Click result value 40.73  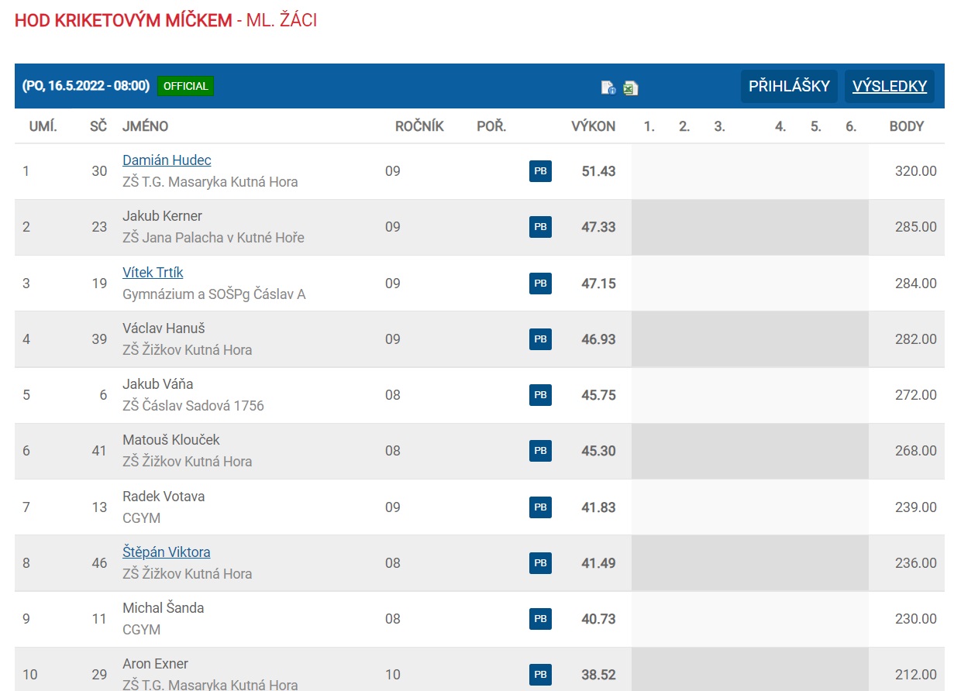pos(598,619)
